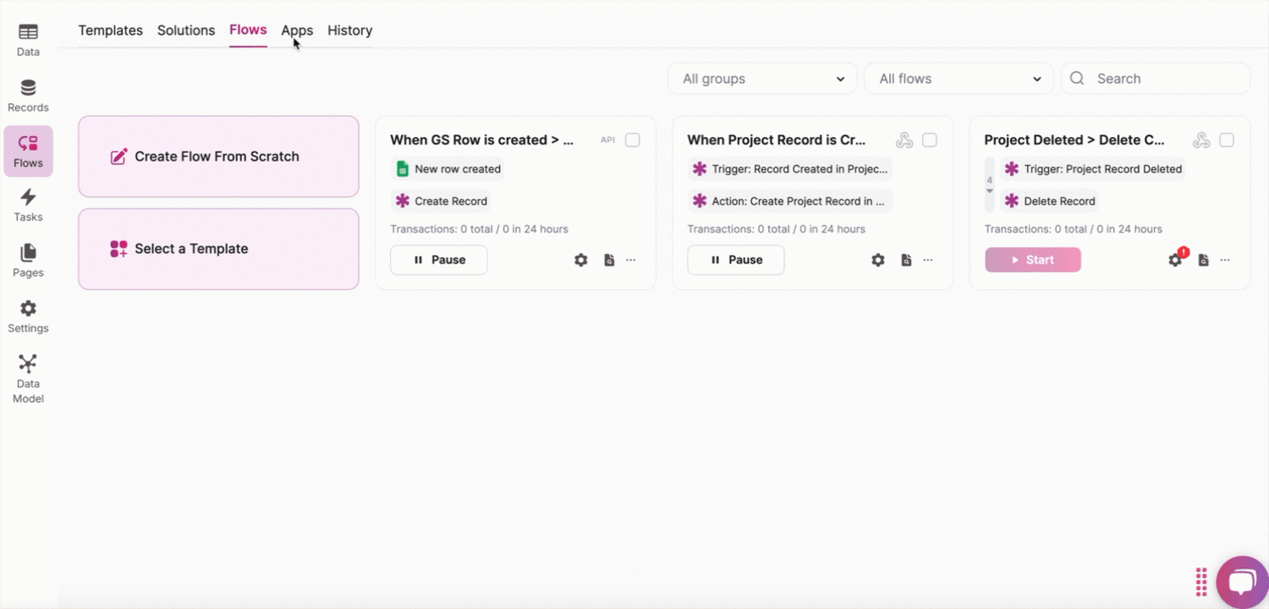Start the Project Deleted flow

tap(1032, 260)
